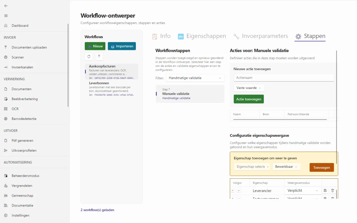Image resolution: width=357 pixels, height=223 pixels.
Task: Click the actions table horizontal scrollbar
Action: pyautogui.click(x=280, y=120)
